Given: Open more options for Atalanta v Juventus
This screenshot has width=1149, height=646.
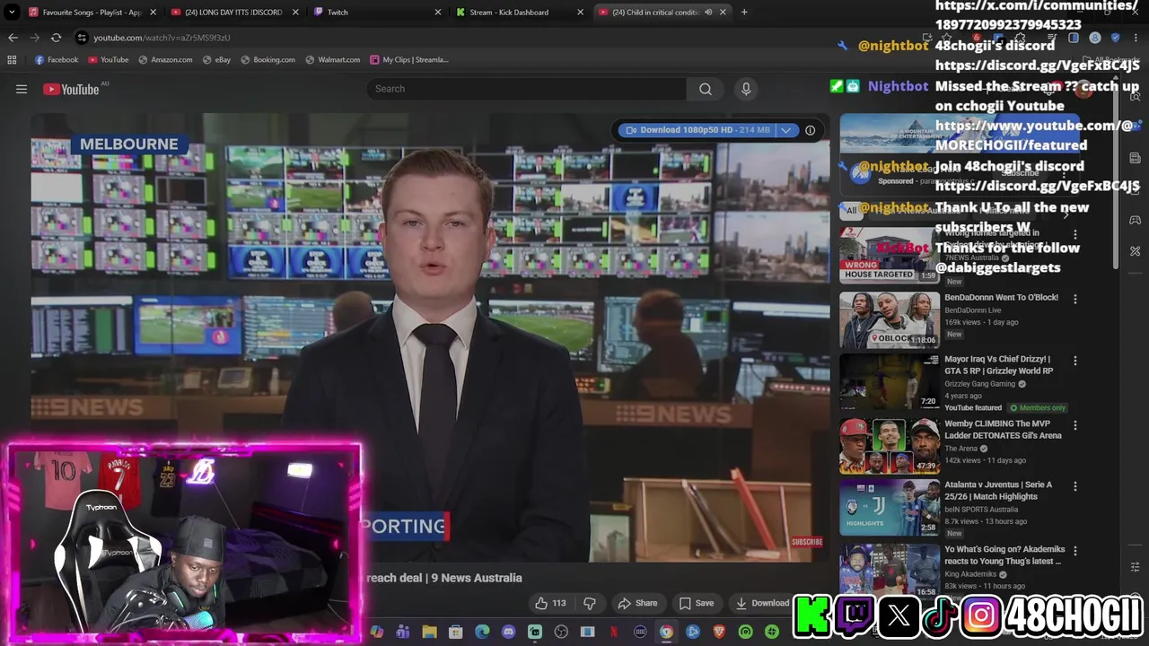Looking at the screenshot, I should pyautogui.click(x=1075, y=486).
